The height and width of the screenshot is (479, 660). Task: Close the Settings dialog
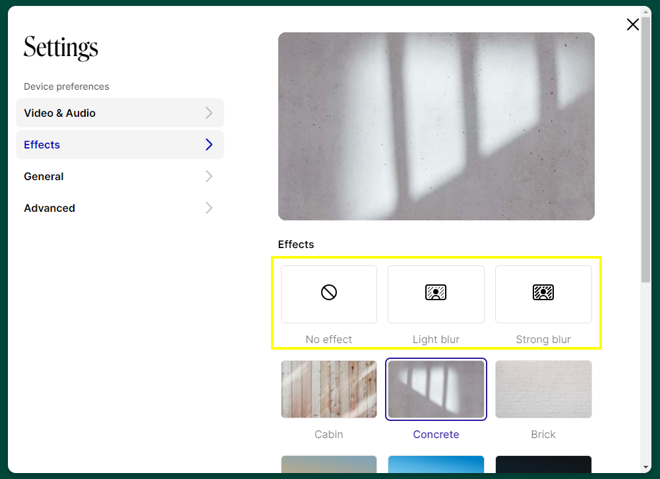[x=633, y=24]
